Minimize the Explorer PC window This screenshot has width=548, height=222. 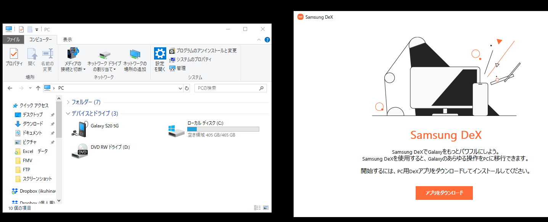pos(228,29)
